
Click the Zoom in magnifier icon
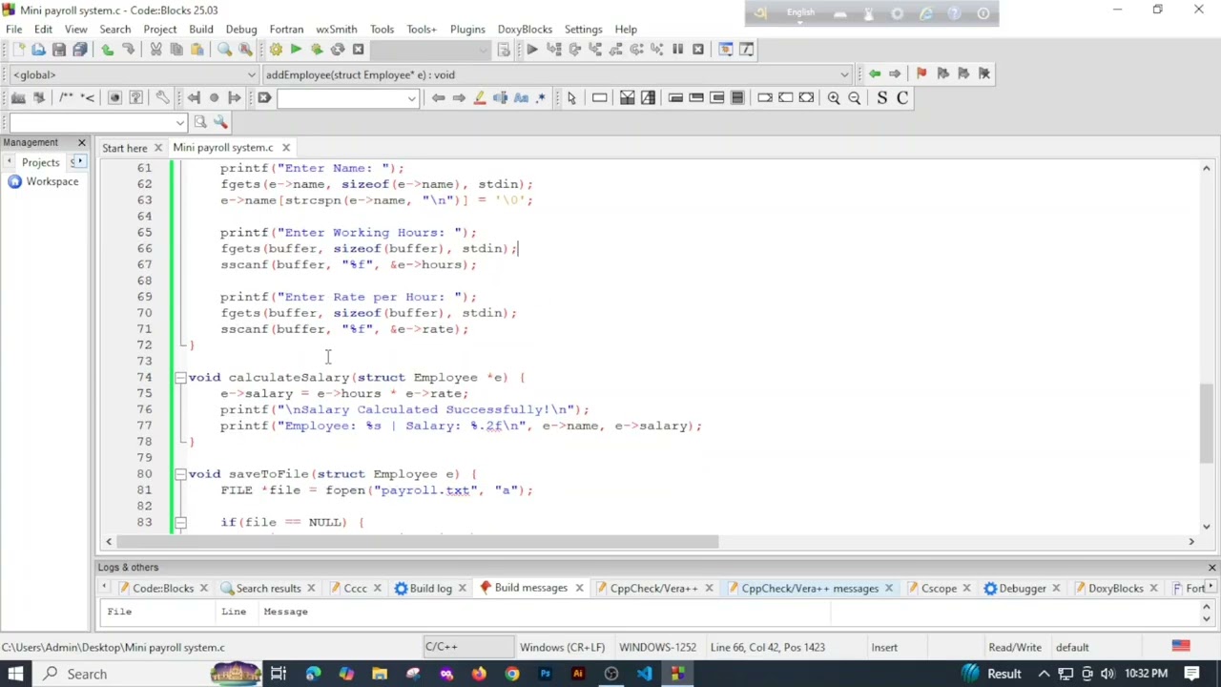coord(834,97)
